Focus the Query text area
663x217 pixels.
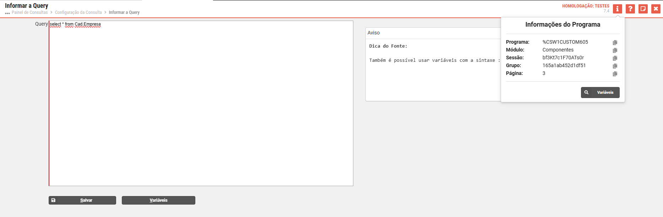(201, 107)
